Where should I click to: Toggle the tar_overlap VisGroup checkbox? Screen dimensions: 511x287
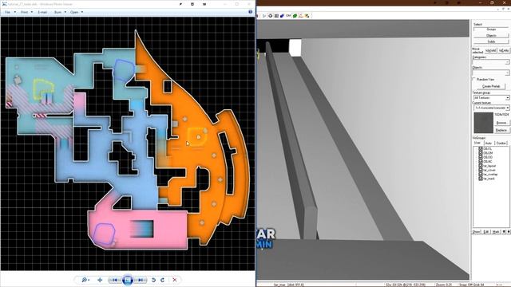coord(481,174)
